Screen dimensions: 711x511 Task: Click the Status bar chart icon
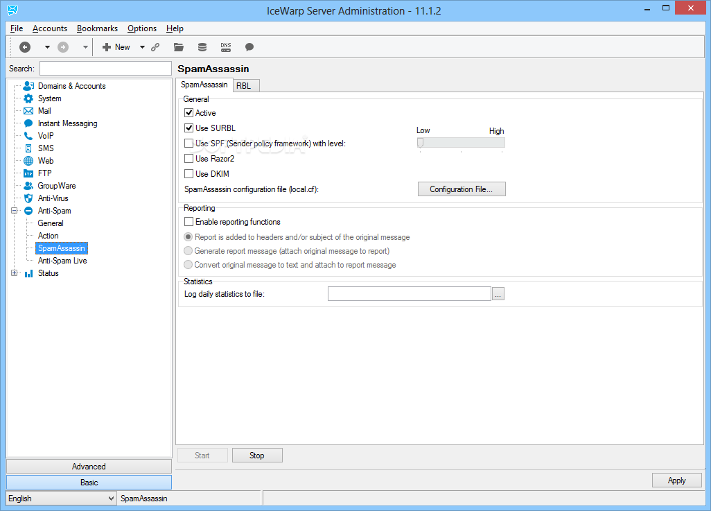coord(28,273)
